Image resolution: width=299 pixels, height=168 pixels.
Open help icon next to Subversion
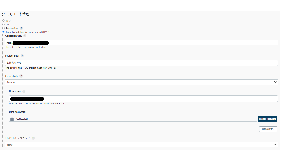(x=21, y=28)
